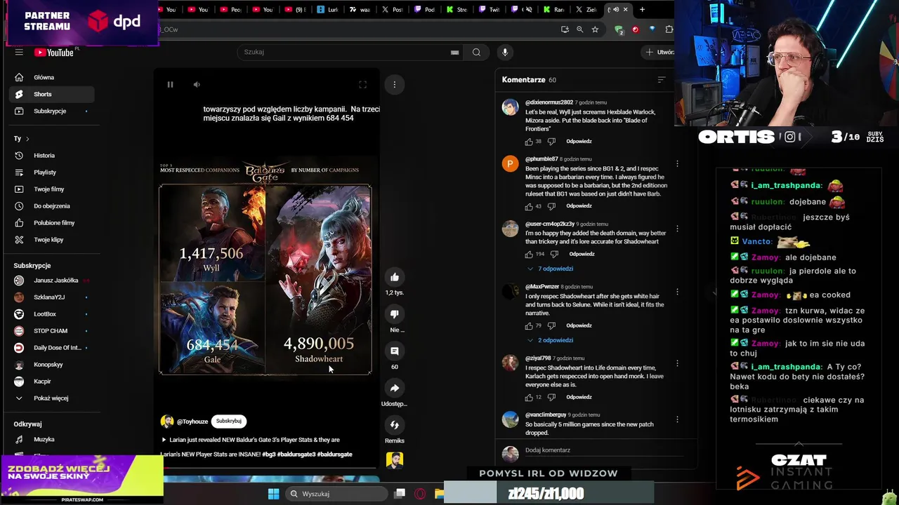Viewport: 899px width, 505px height.
Task: Click the Windows Wyszukaj taskbar search box
Action: pos(336,494)
